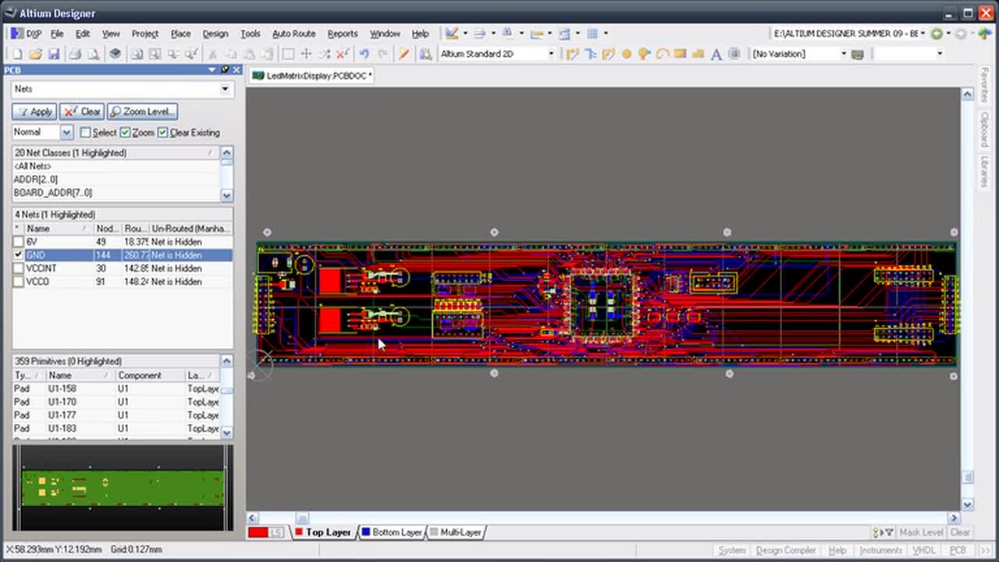
Task: Uncheck the Clear Existing checkbox
Action: (x=162, y=133)
